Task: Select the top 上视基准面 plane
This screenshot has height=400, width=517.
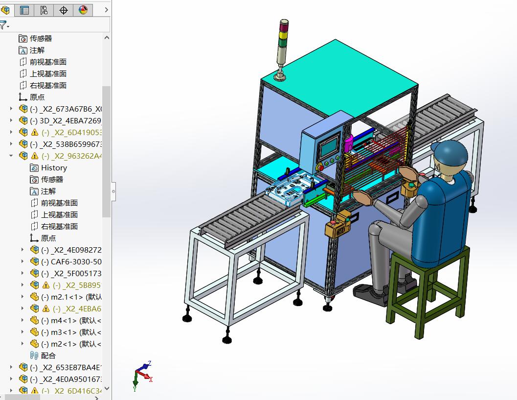Action: (43, 73)
